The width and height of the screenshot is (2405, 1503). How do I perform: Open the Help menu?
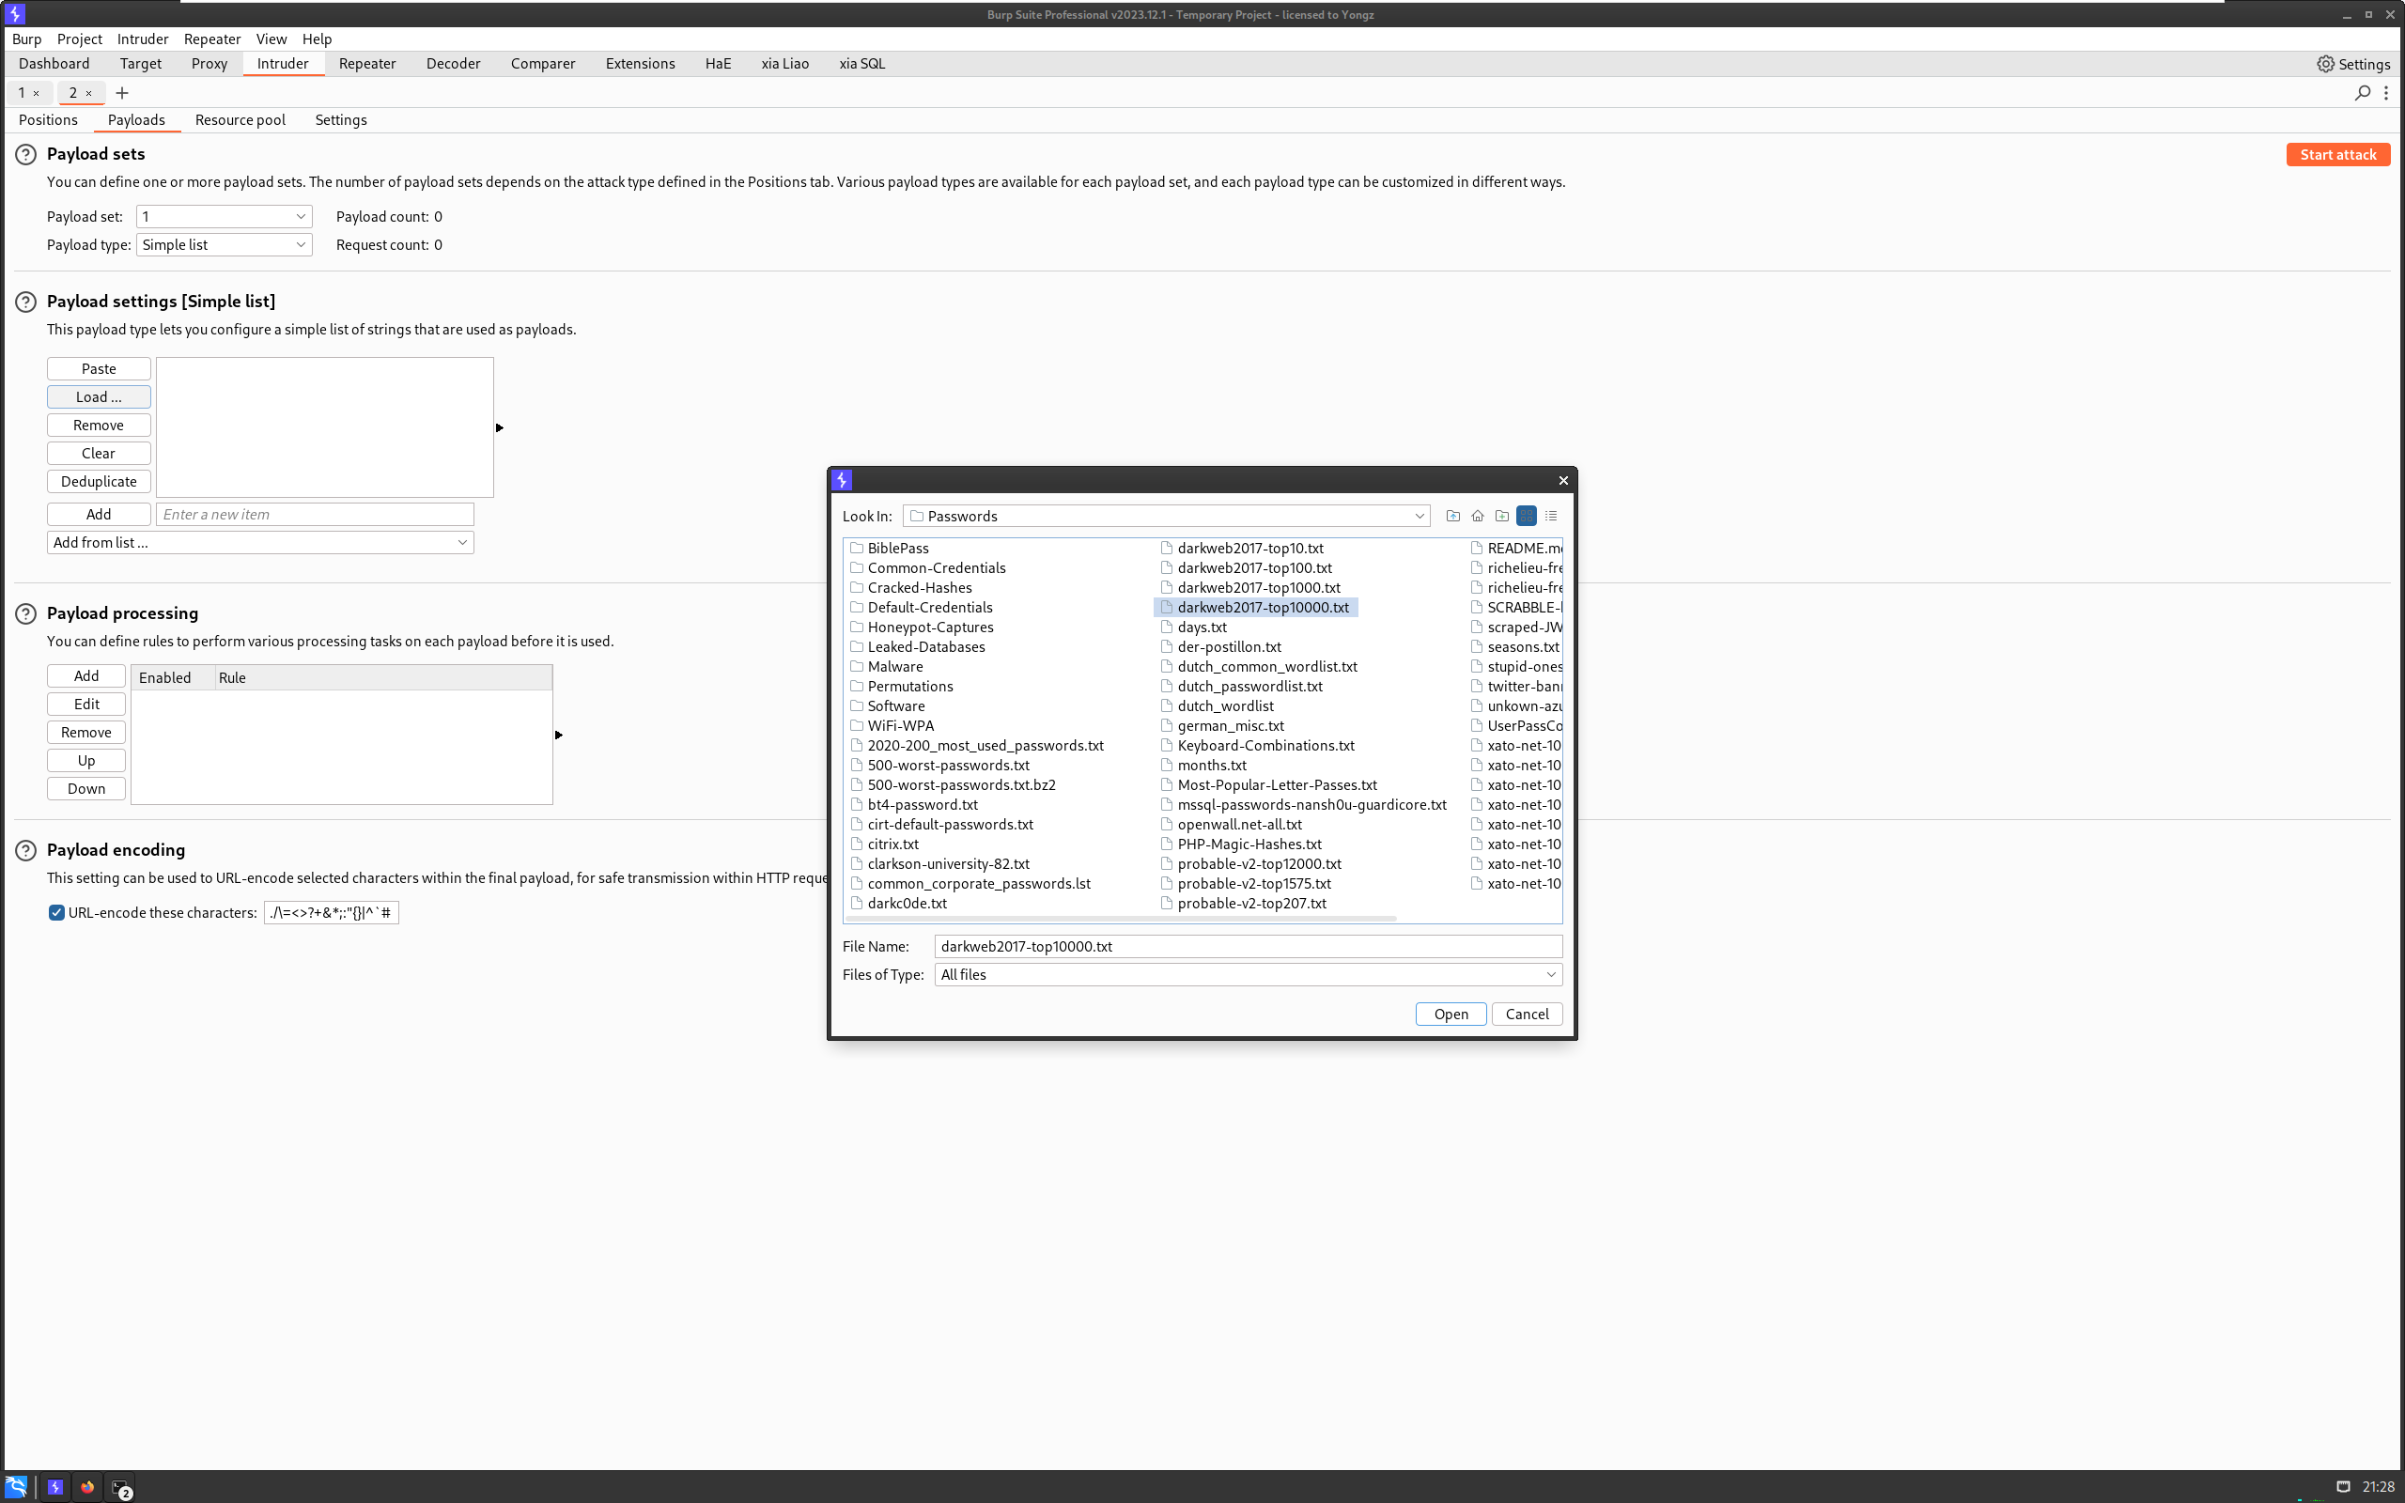(x=317, y=39)
